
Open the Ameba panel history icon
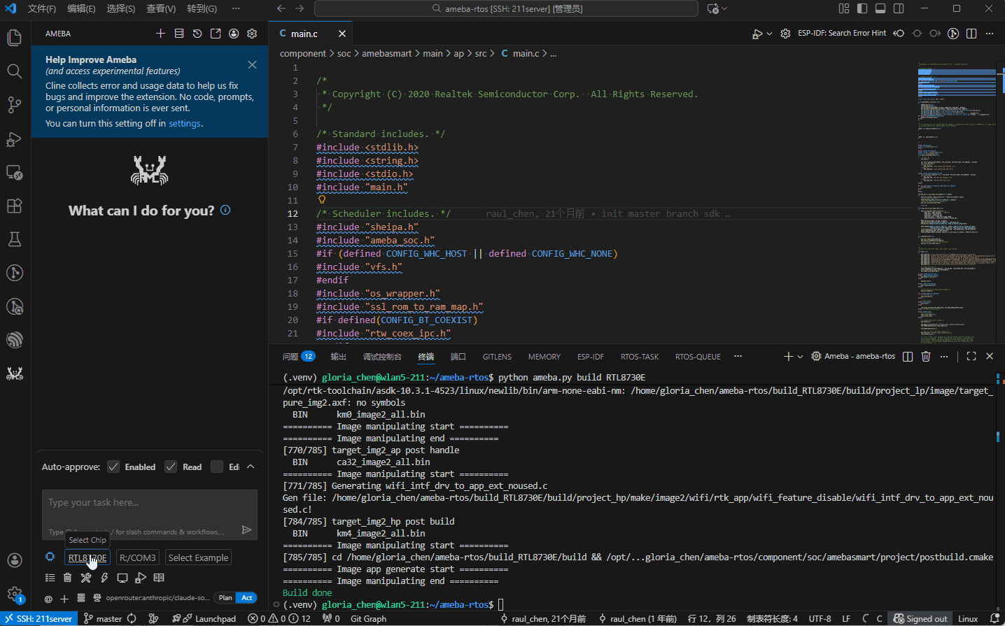click(x=197, y=34)
